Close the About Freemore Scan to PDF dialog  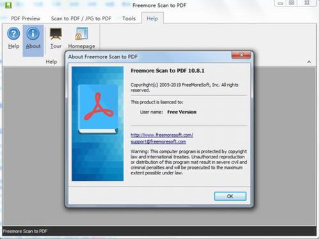[241, 55]
